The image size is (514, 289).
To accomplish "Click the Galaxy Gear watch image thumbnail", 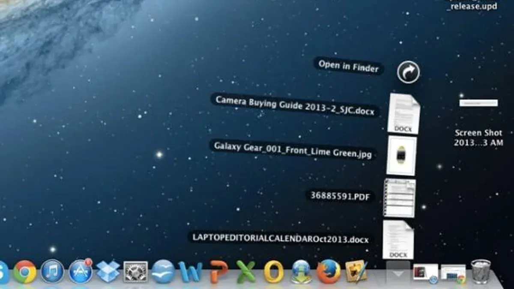I will point(401,155).
